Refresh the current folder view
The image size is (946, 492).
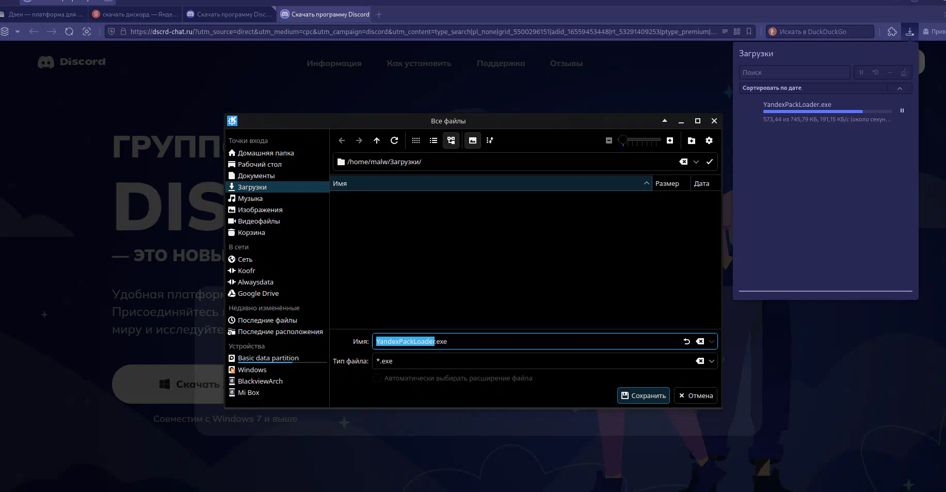pos(394,140)
